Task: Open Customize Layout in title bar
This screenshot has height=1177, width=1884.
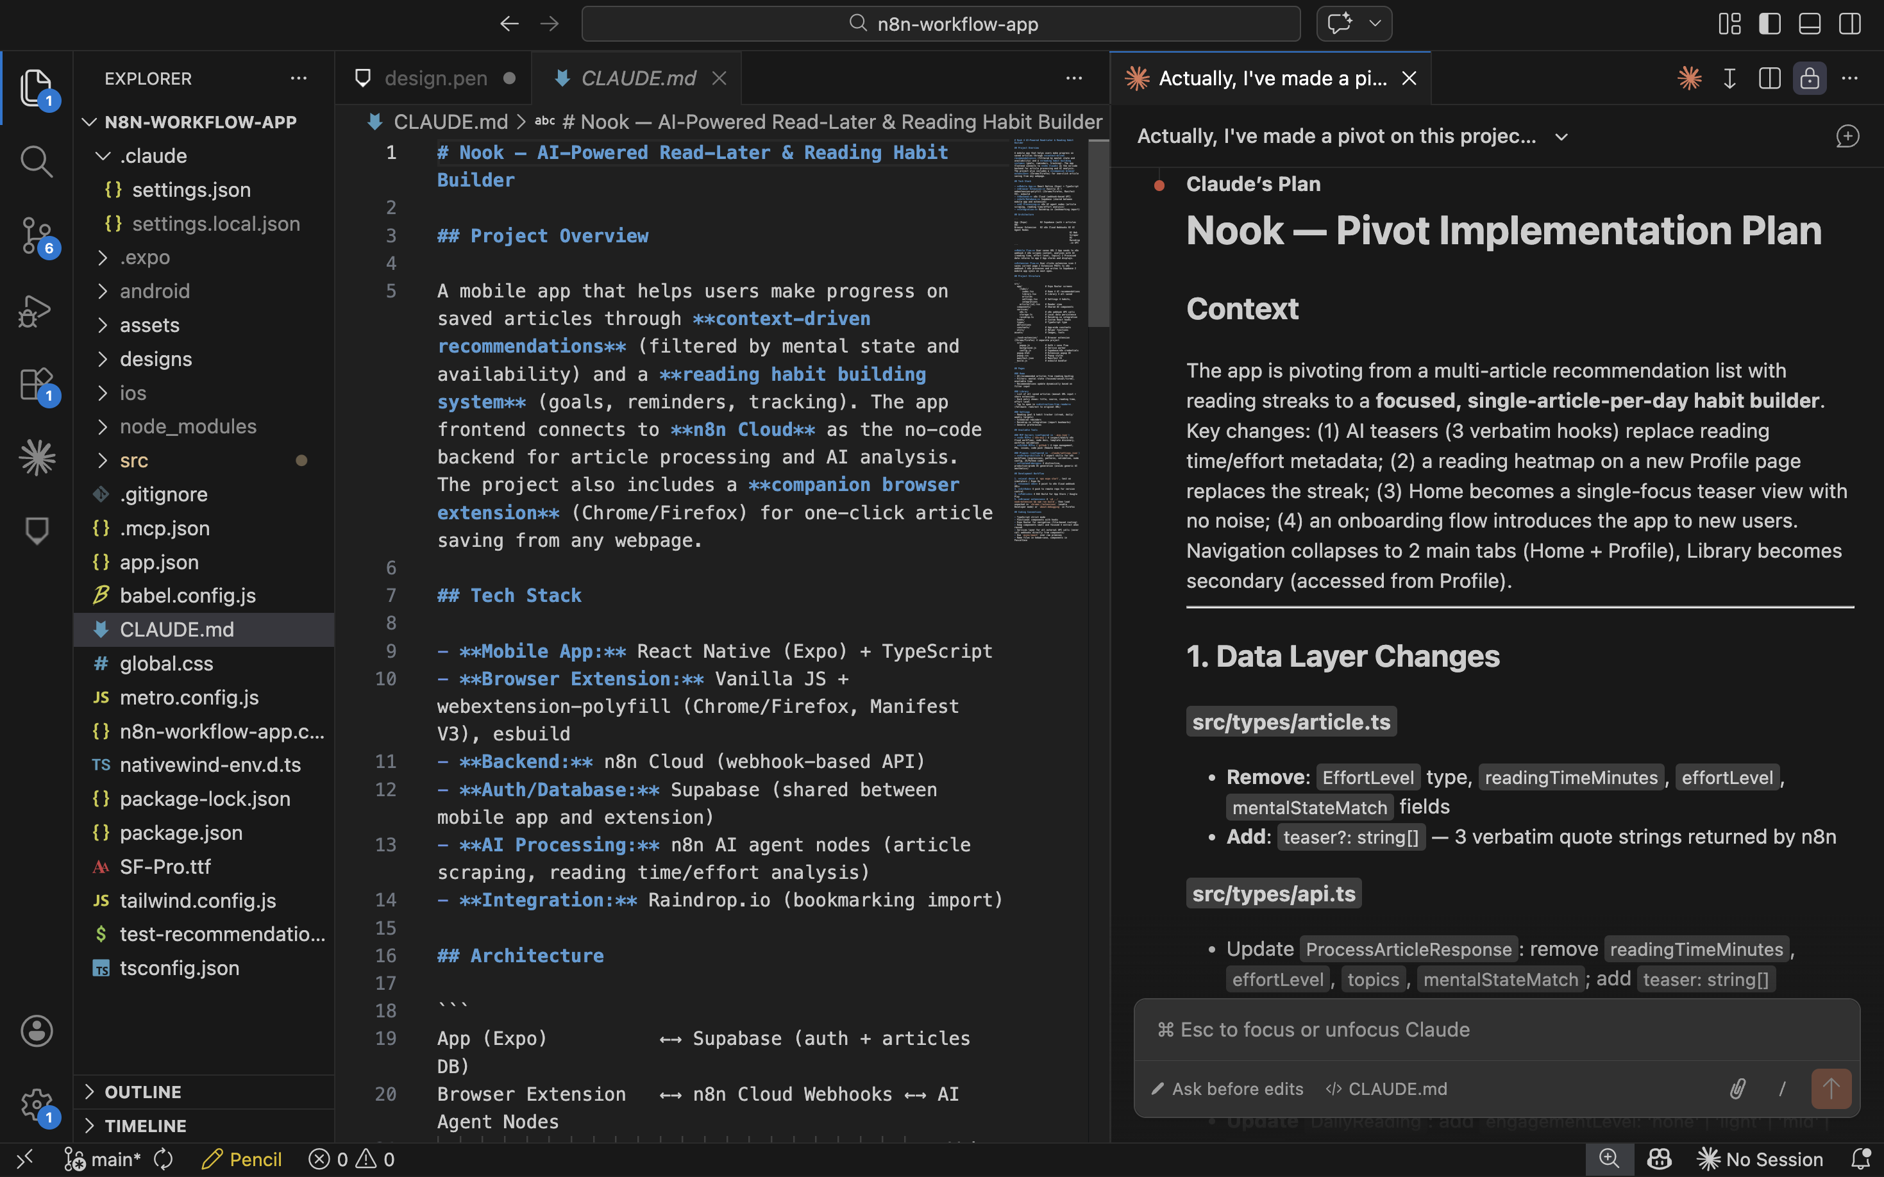Action: point(1730,24)
